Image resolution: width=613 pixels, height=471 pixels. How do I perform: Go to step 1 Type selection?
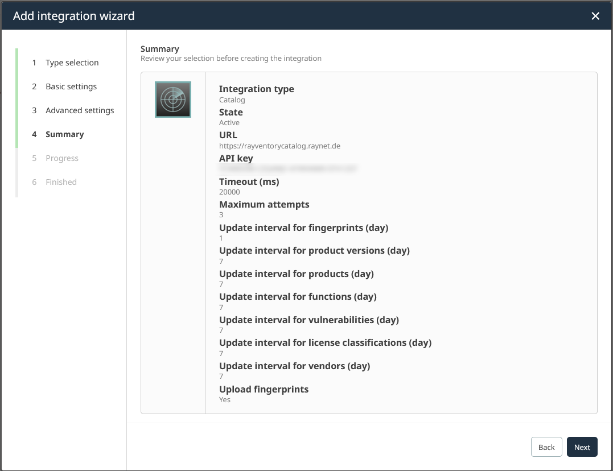click(72, 63)
